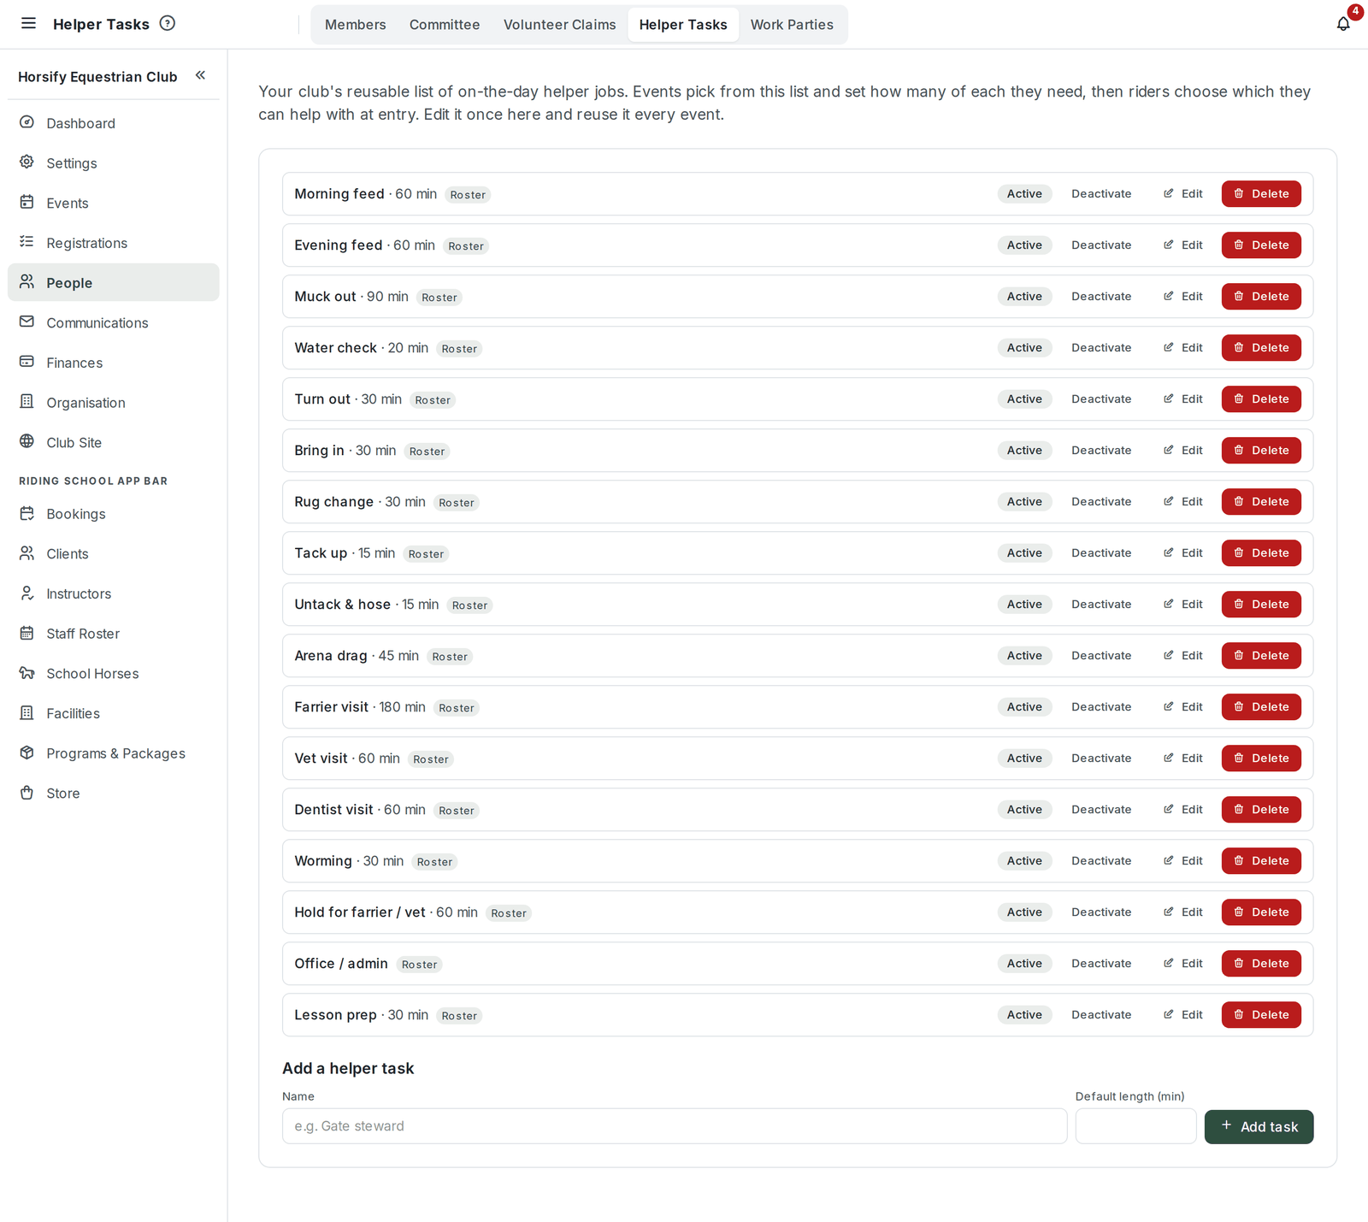Click the Add task button
The height and width of the screenshot is (1222, 1368).
click(x=1259, y=1127)
